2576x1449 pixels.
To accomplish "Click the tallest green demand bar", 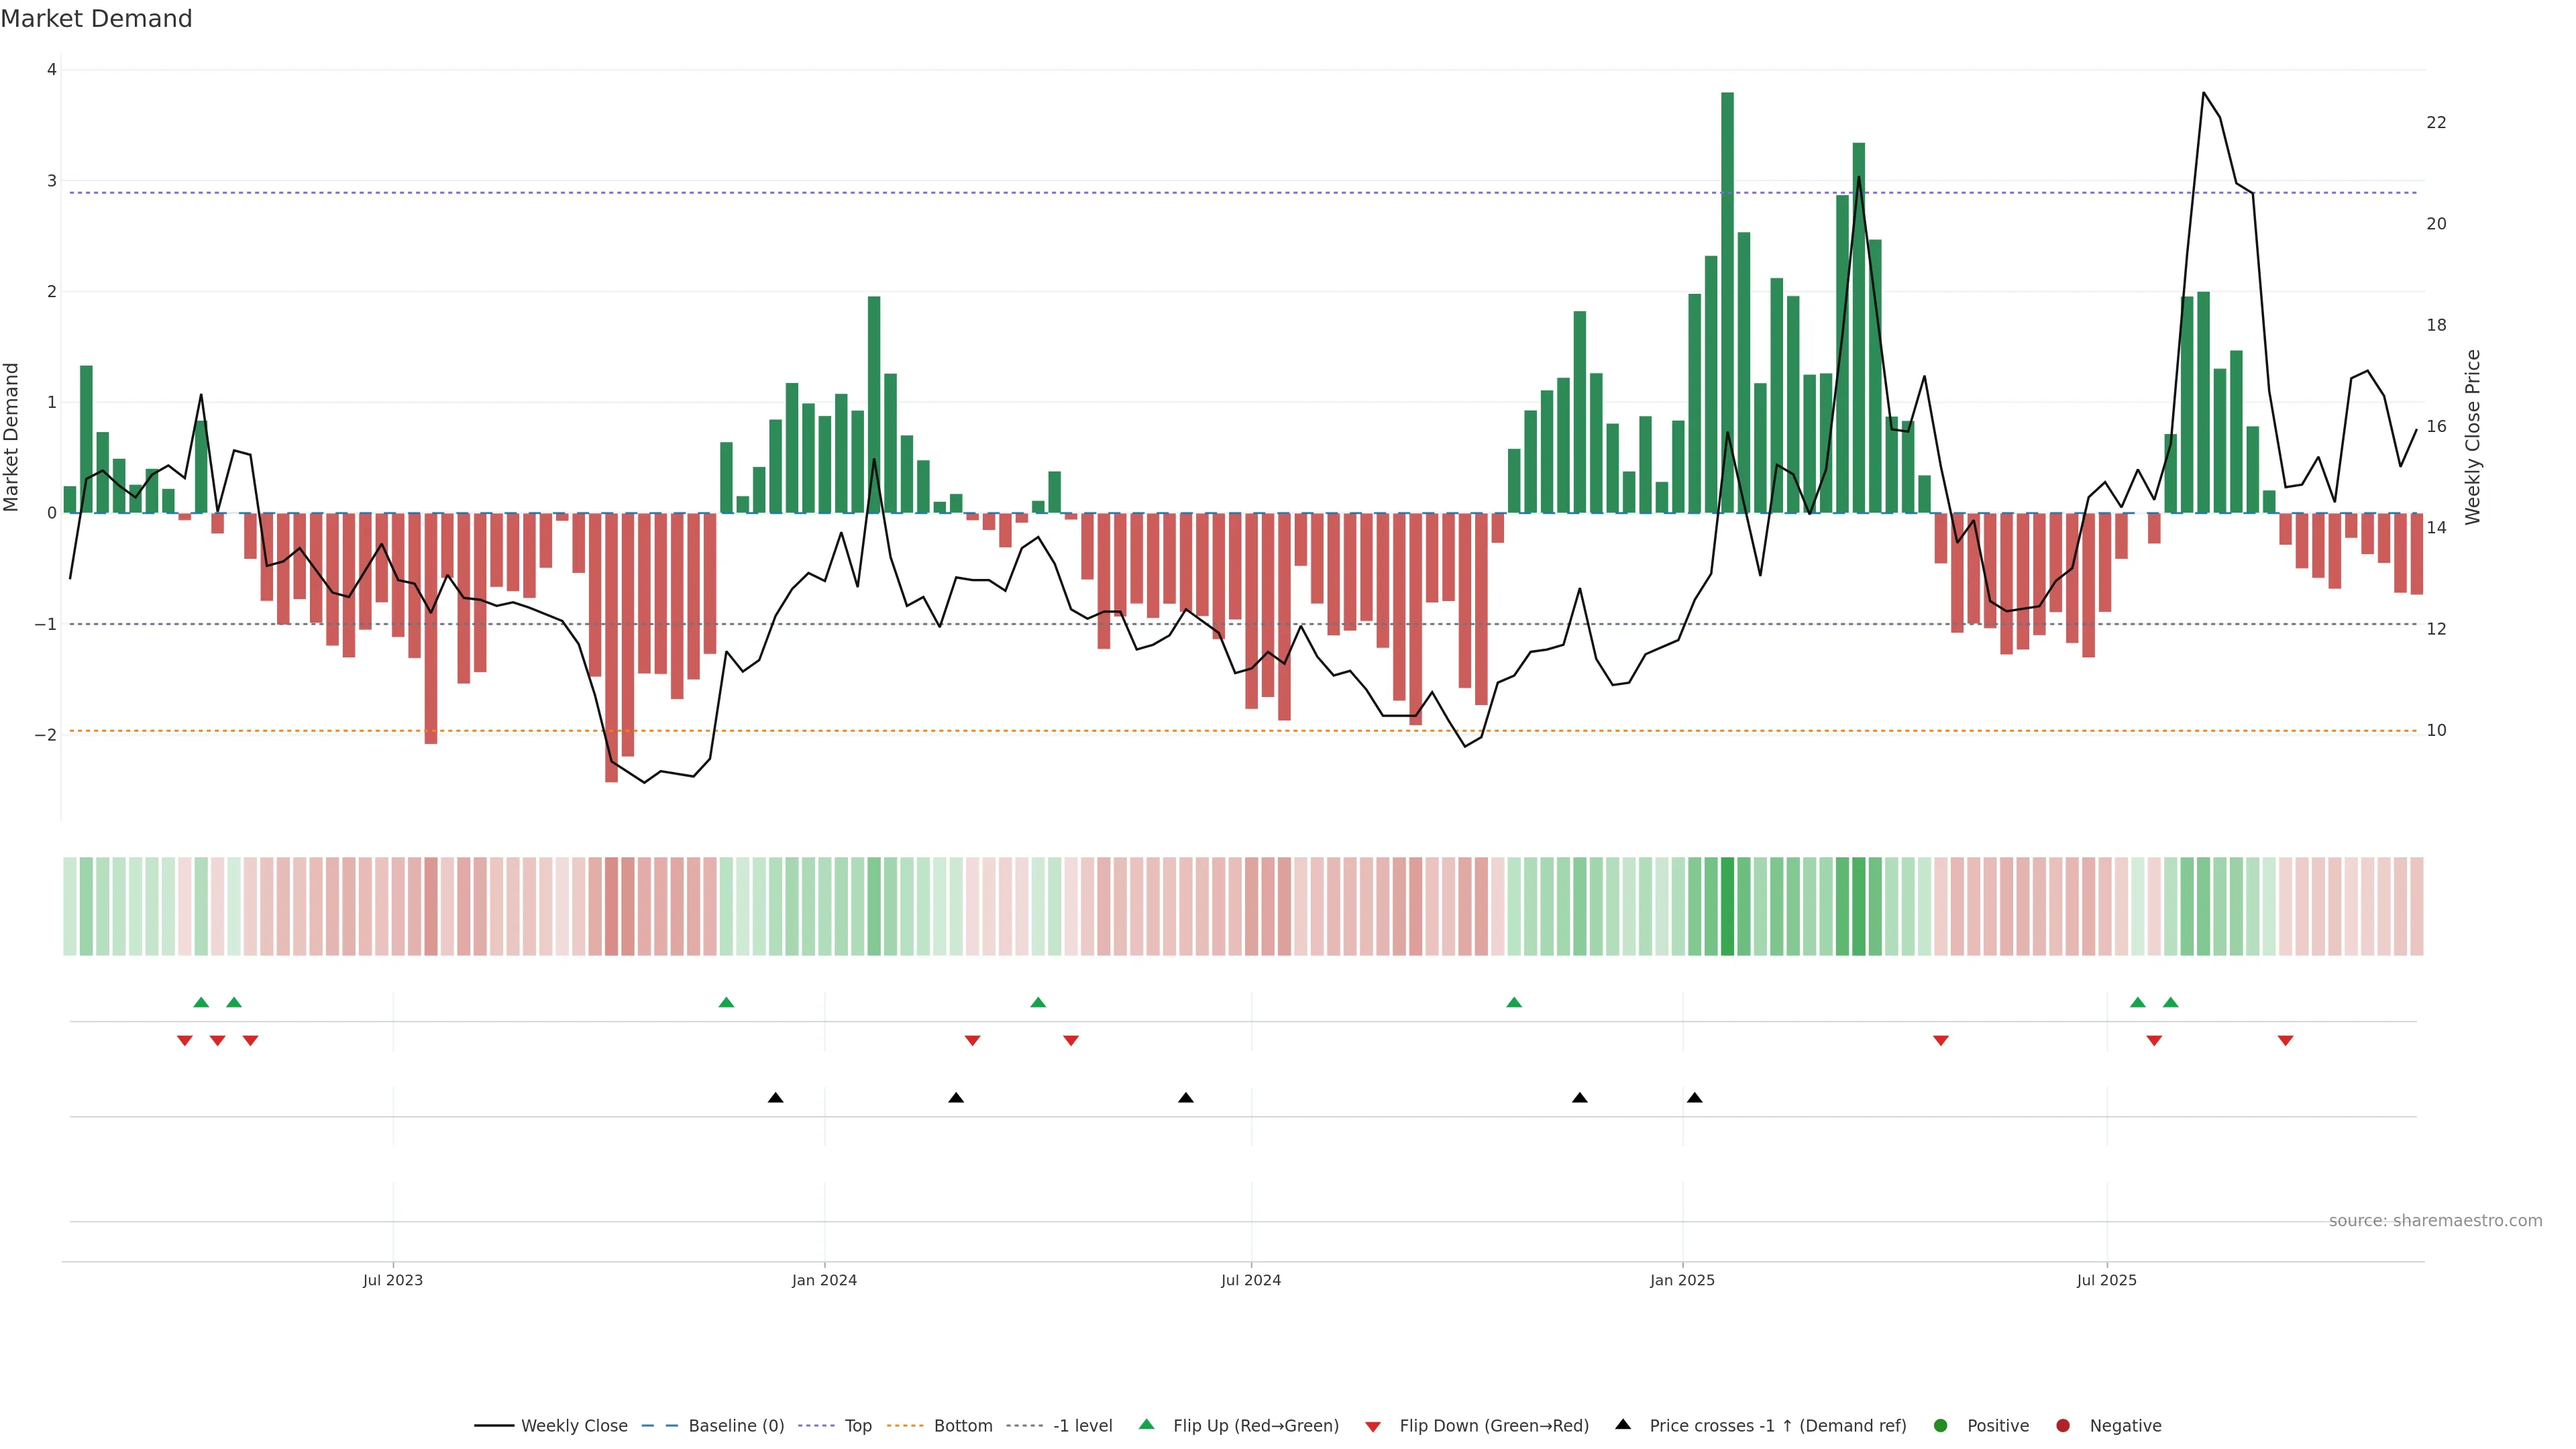I will tap(1727, 300).
